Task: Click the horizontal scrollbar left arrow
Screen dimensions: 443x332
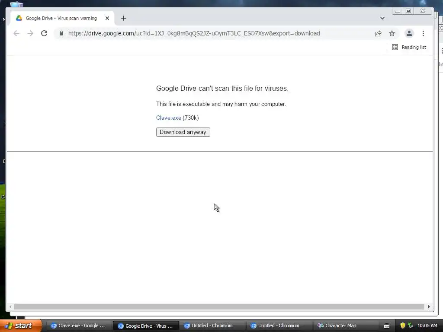Action: click(10, 307)
